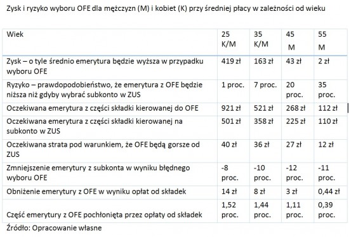
Task: Click the 'Oczekiwana strata pod warunkiem' row label
Action: [103, 149]
